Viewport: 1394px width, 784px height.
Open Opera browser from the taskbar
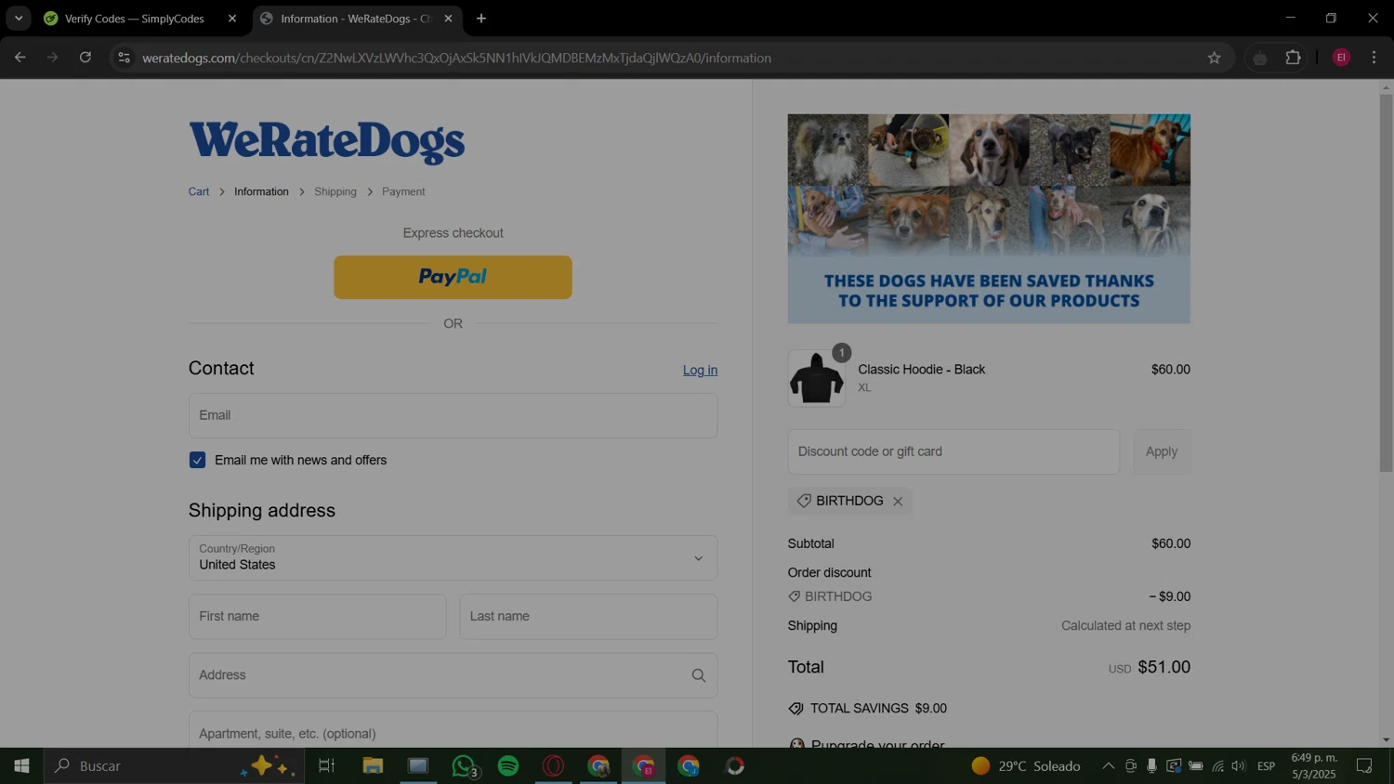tap(554, 766)
